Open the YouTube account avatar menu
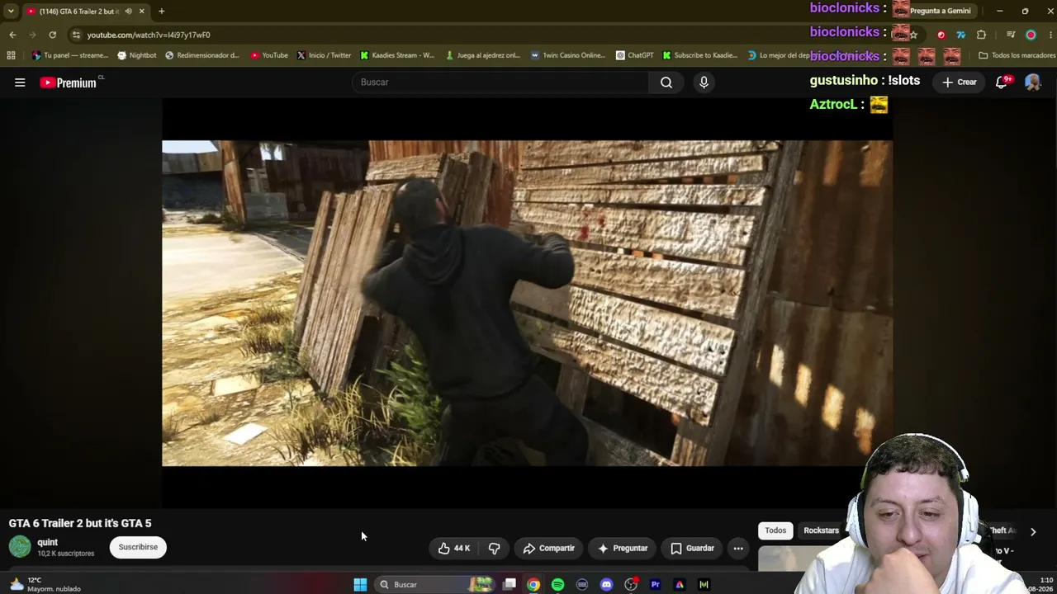The height and width of the screenshot is (594, 1057). click(1032, 82)
